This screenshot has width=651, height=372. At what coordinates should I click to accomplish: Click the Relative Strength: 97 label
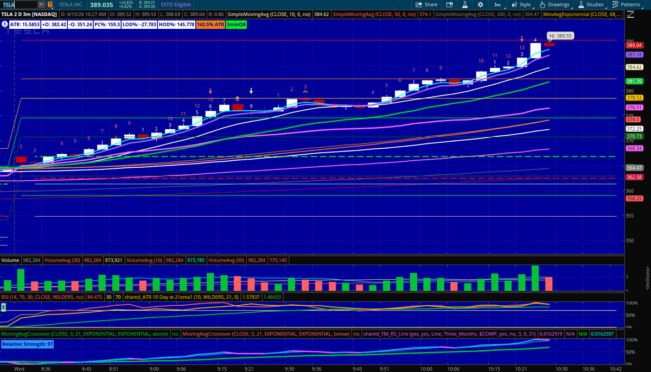point(26,344)
